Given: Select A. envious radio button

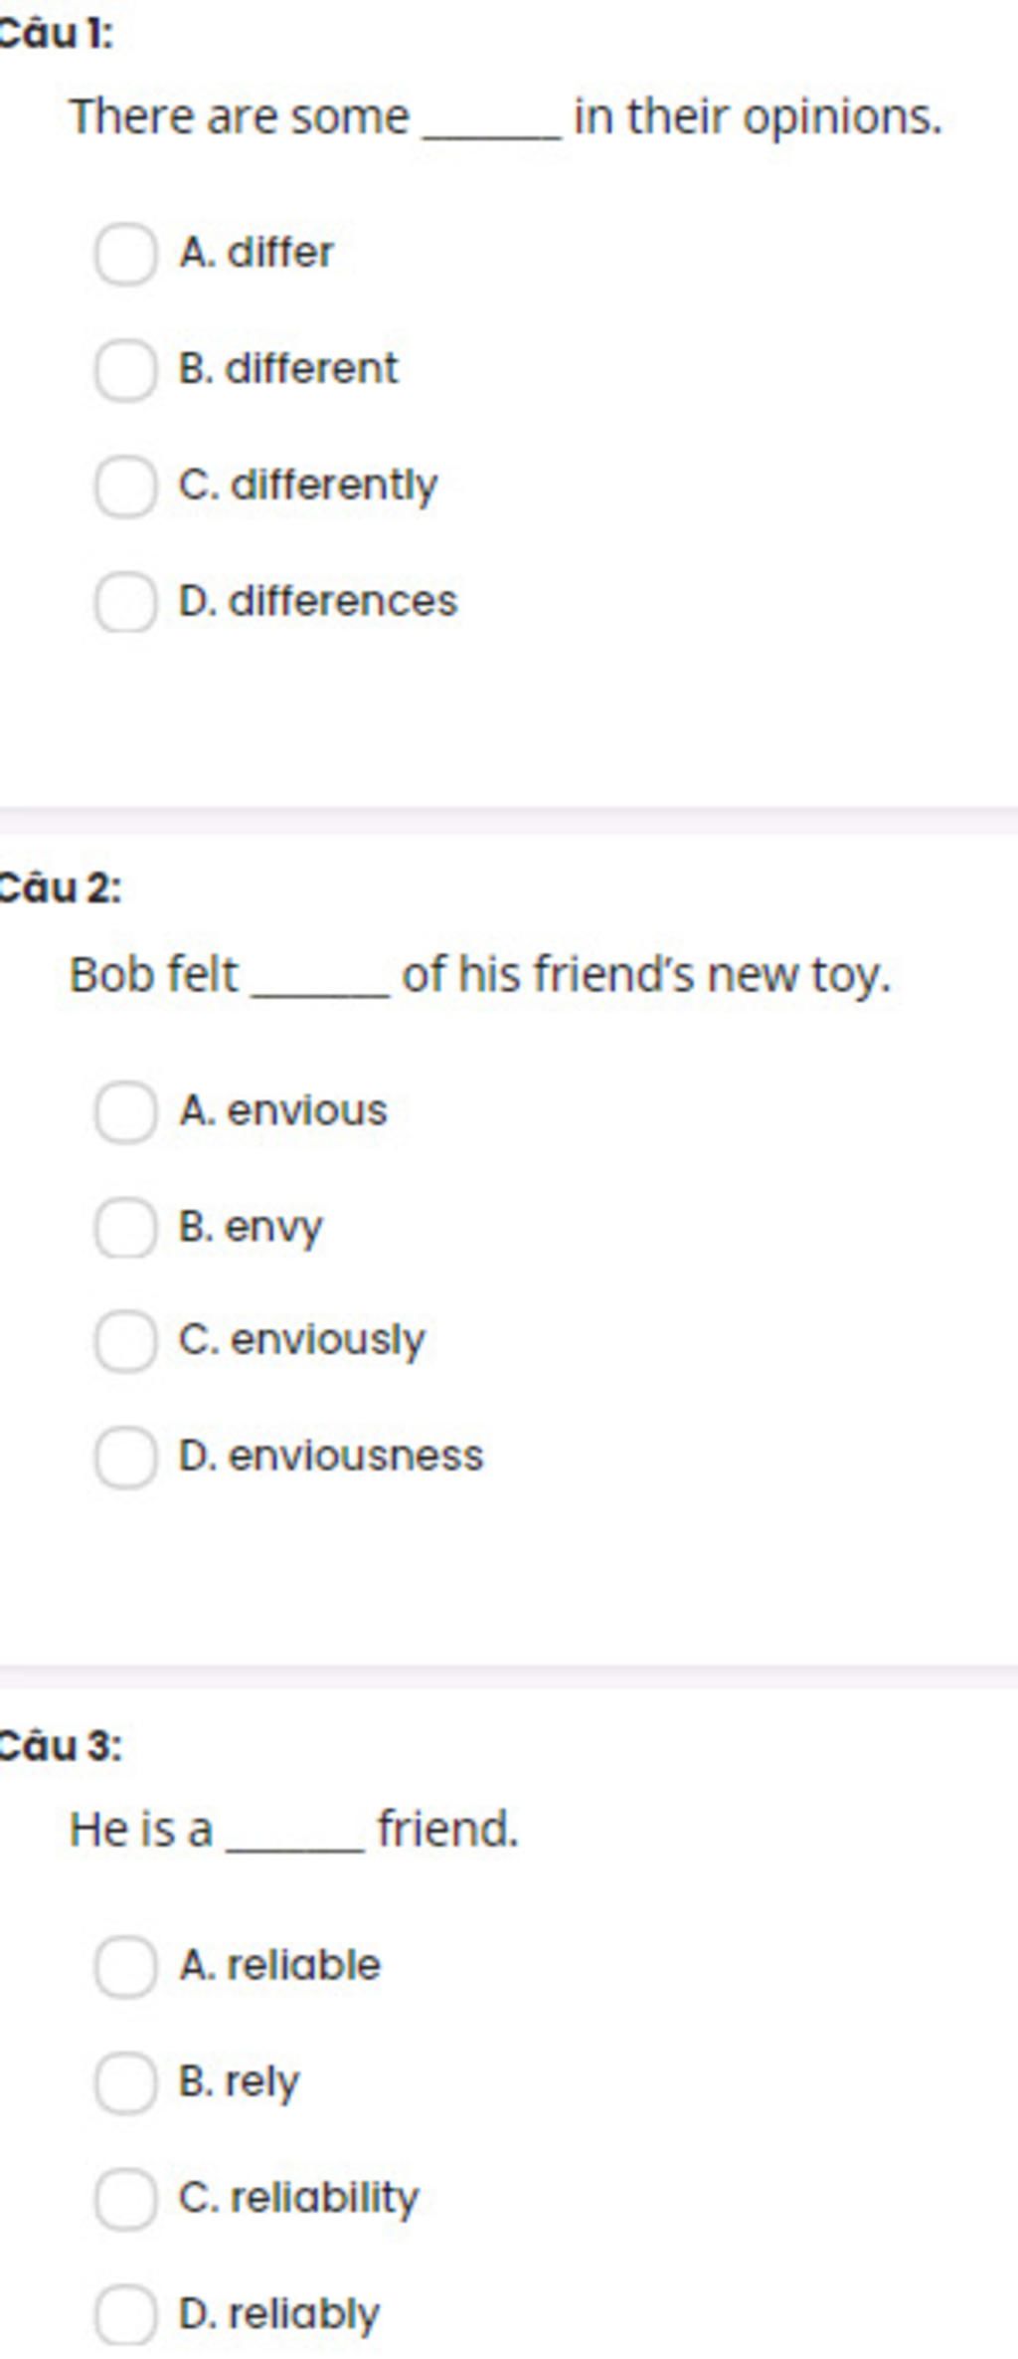Looking at the screenshot, I should pyautogui.click(x=125, y=1112).
